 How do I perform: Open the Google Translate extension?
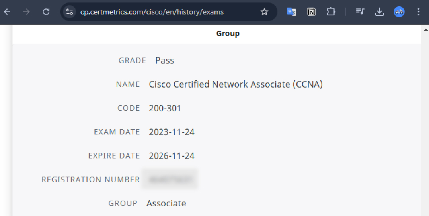(x=291, y=12)
